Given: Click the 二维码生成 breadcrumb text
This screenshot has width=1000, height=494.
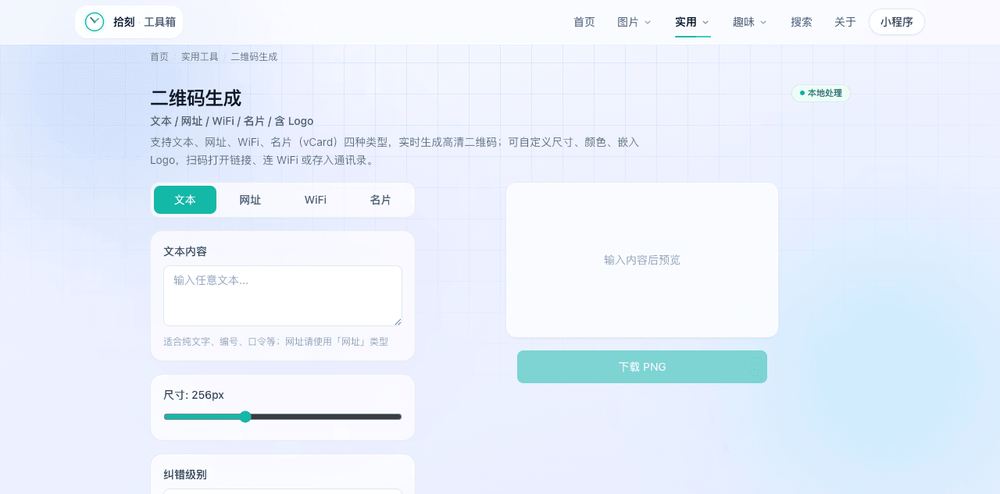Looking at the screenshot, I should point(254,57).
